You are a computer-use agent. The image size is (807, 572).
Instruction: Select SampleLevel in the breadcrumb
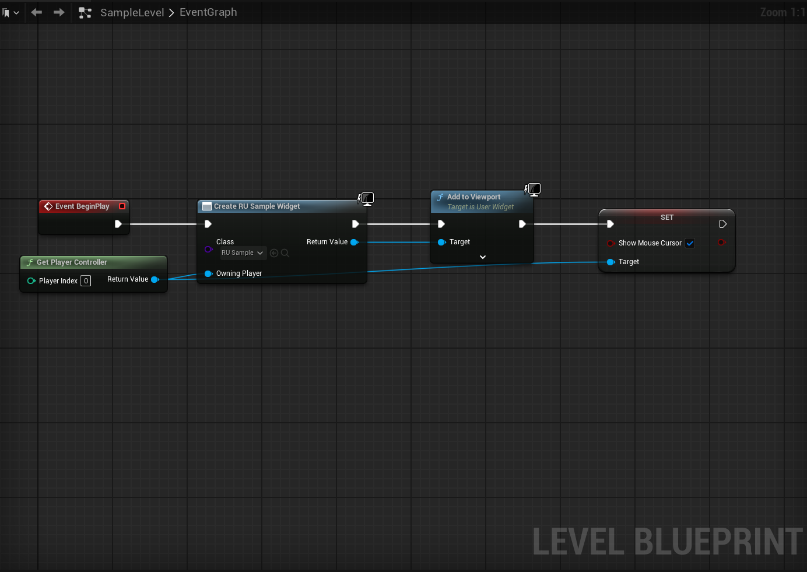(132, 12)
